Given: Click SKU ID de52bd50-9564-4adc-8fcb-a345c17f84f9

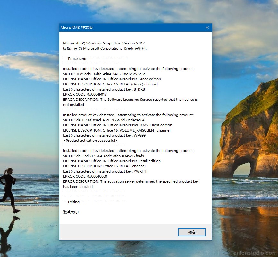Looking at the screenshot, I should tap(104, 156).
